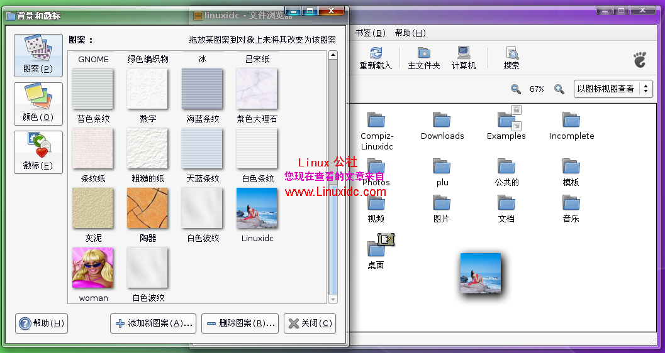Open 计算机 from the toolbar
Image resolution: width=665 pixels, height=353 pixels.
click(x=464, y=58)
